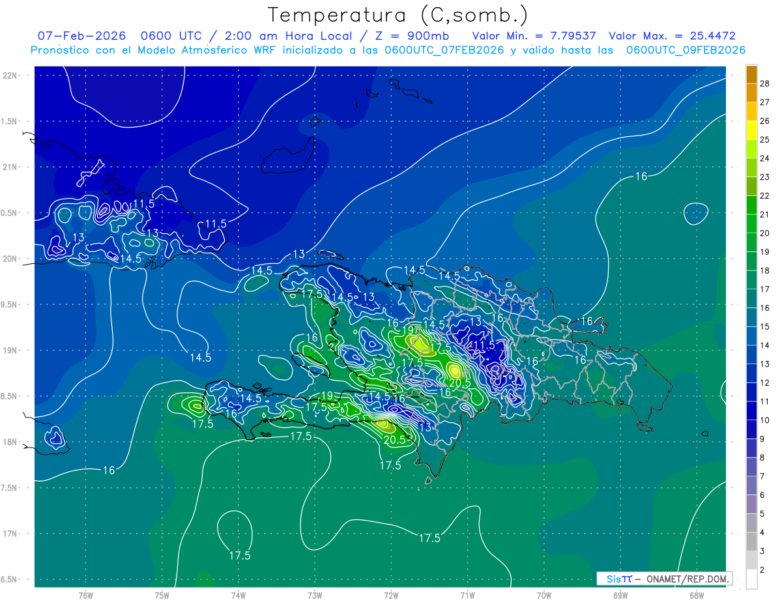Click the gray swatch between 3 and 4
The height and width of the screenshot is (604, 782).
click(751, 541)
